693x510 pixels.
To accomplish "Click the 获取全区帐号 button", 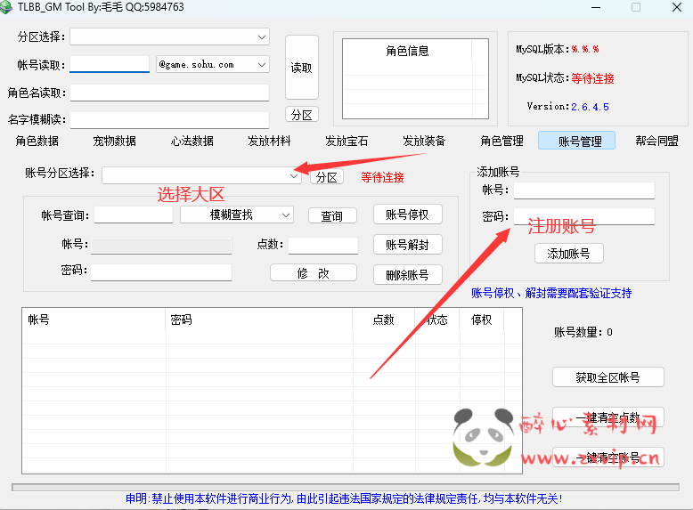I will click(608, 377).
